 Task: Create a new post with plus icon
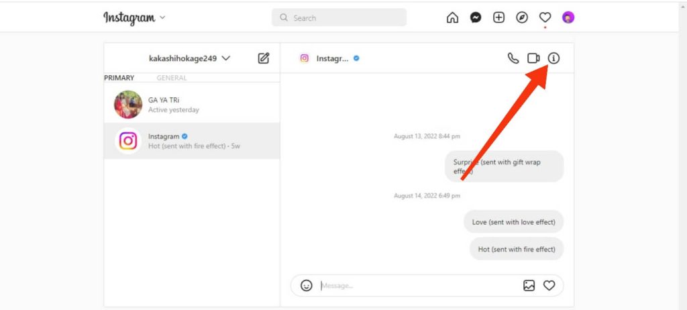coord(498,17)
